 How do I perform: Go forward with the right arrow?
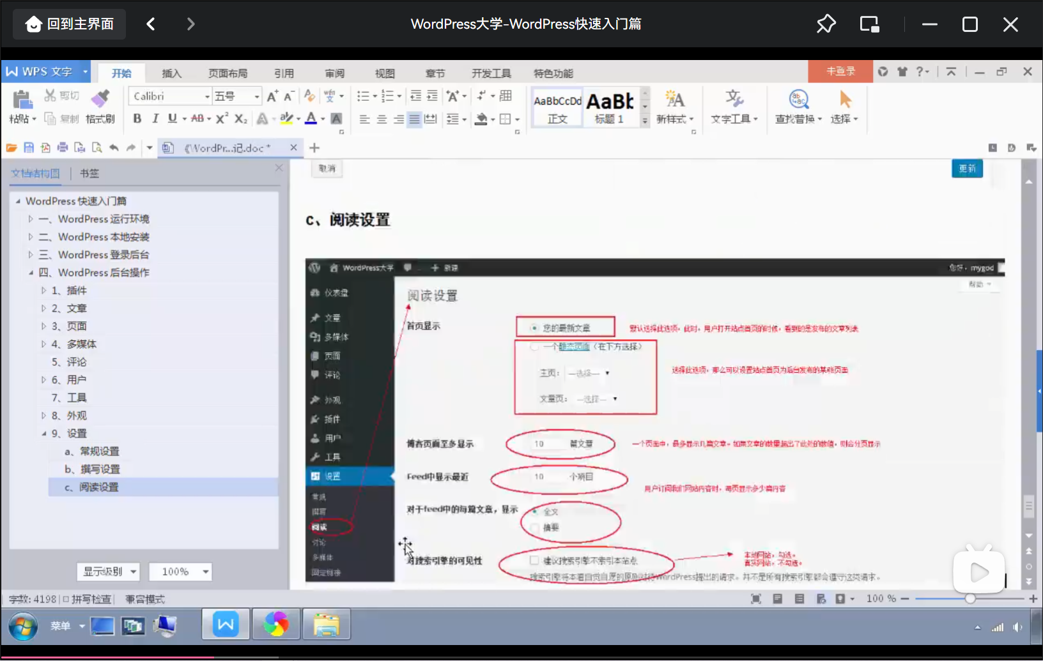(x=190, y=24)
